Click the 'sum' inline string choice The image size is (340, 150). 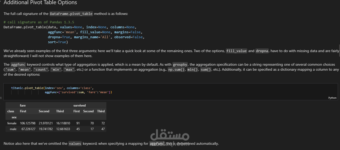tap(10, 70)
